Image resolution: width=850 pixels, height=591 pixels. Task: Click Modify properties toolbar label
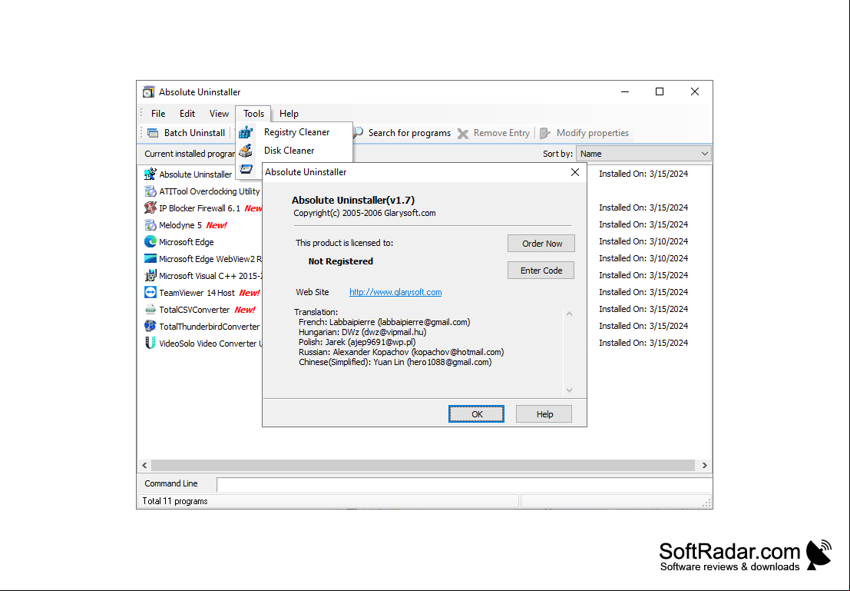[593, 133]
